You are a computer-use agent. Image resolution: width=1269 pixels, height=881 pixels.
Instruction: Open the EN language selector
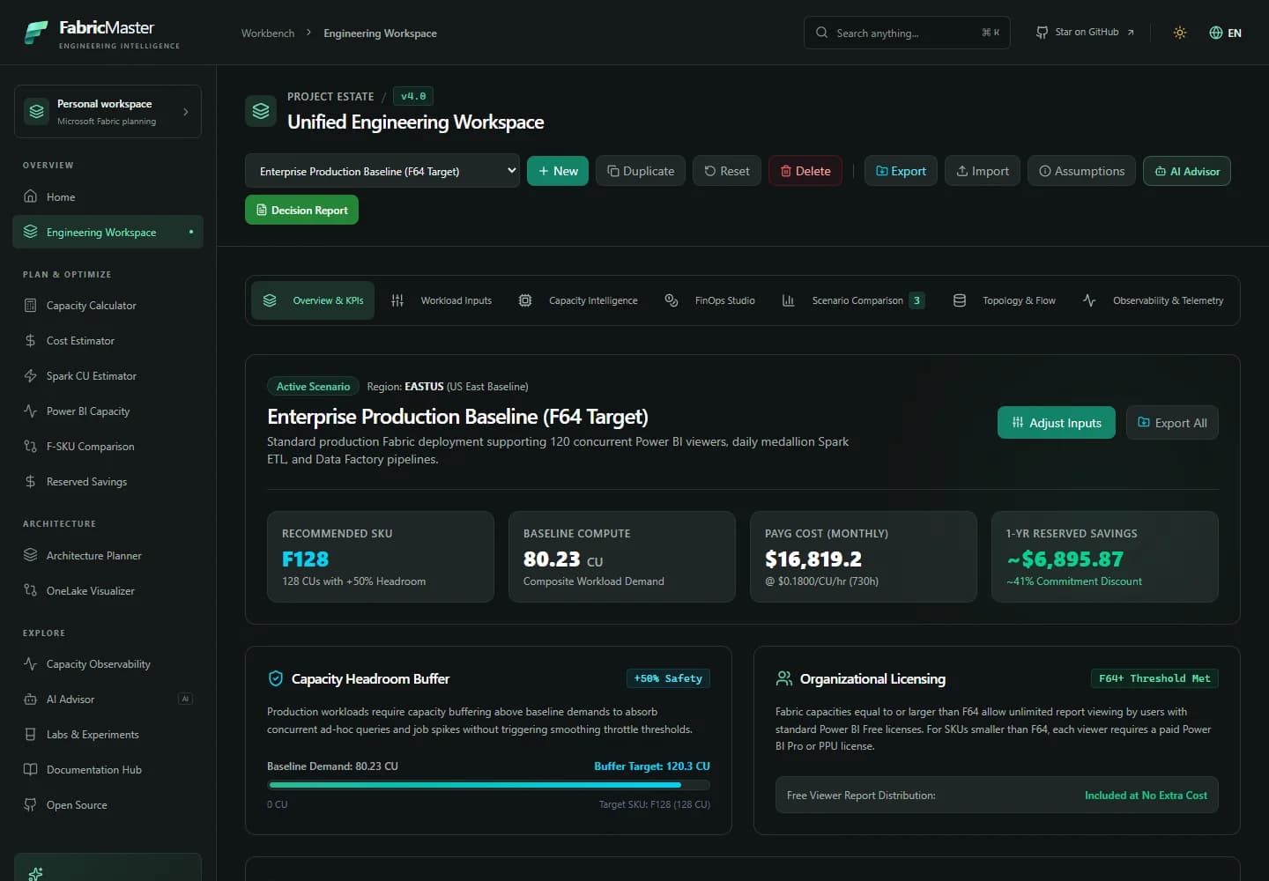(1225, 33)
